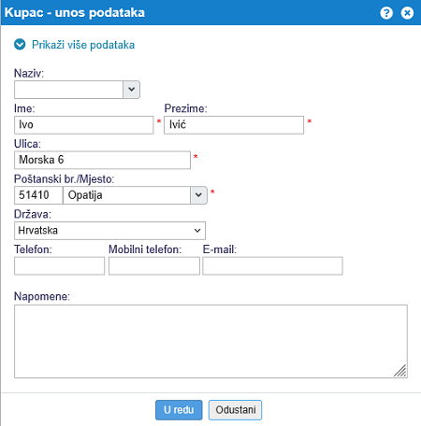Cancel with the Odustani button
The width and height of the screenshot is (421, 426).
pyautogui.click(x=236, y=410)
